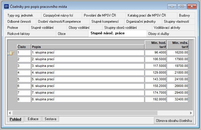Click monthly tariff value 24100.00

[x=178, y=79]
